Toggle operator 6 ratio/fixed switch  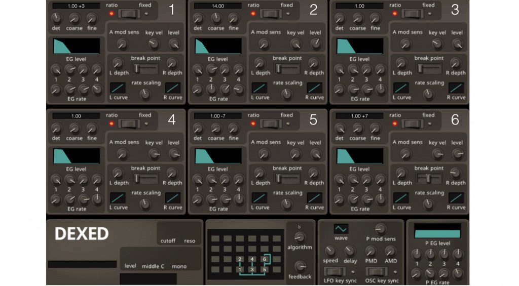coord(413,124)
